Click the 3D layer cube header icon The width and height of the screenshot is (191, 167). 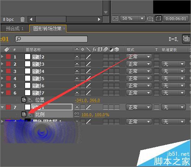tap(117, 49)
